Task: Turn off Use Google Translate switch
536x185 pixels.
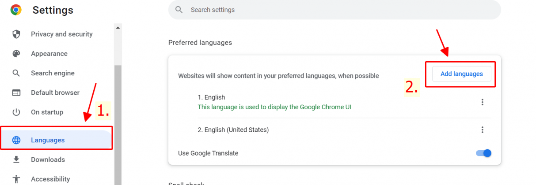Action: coord(483,153)
